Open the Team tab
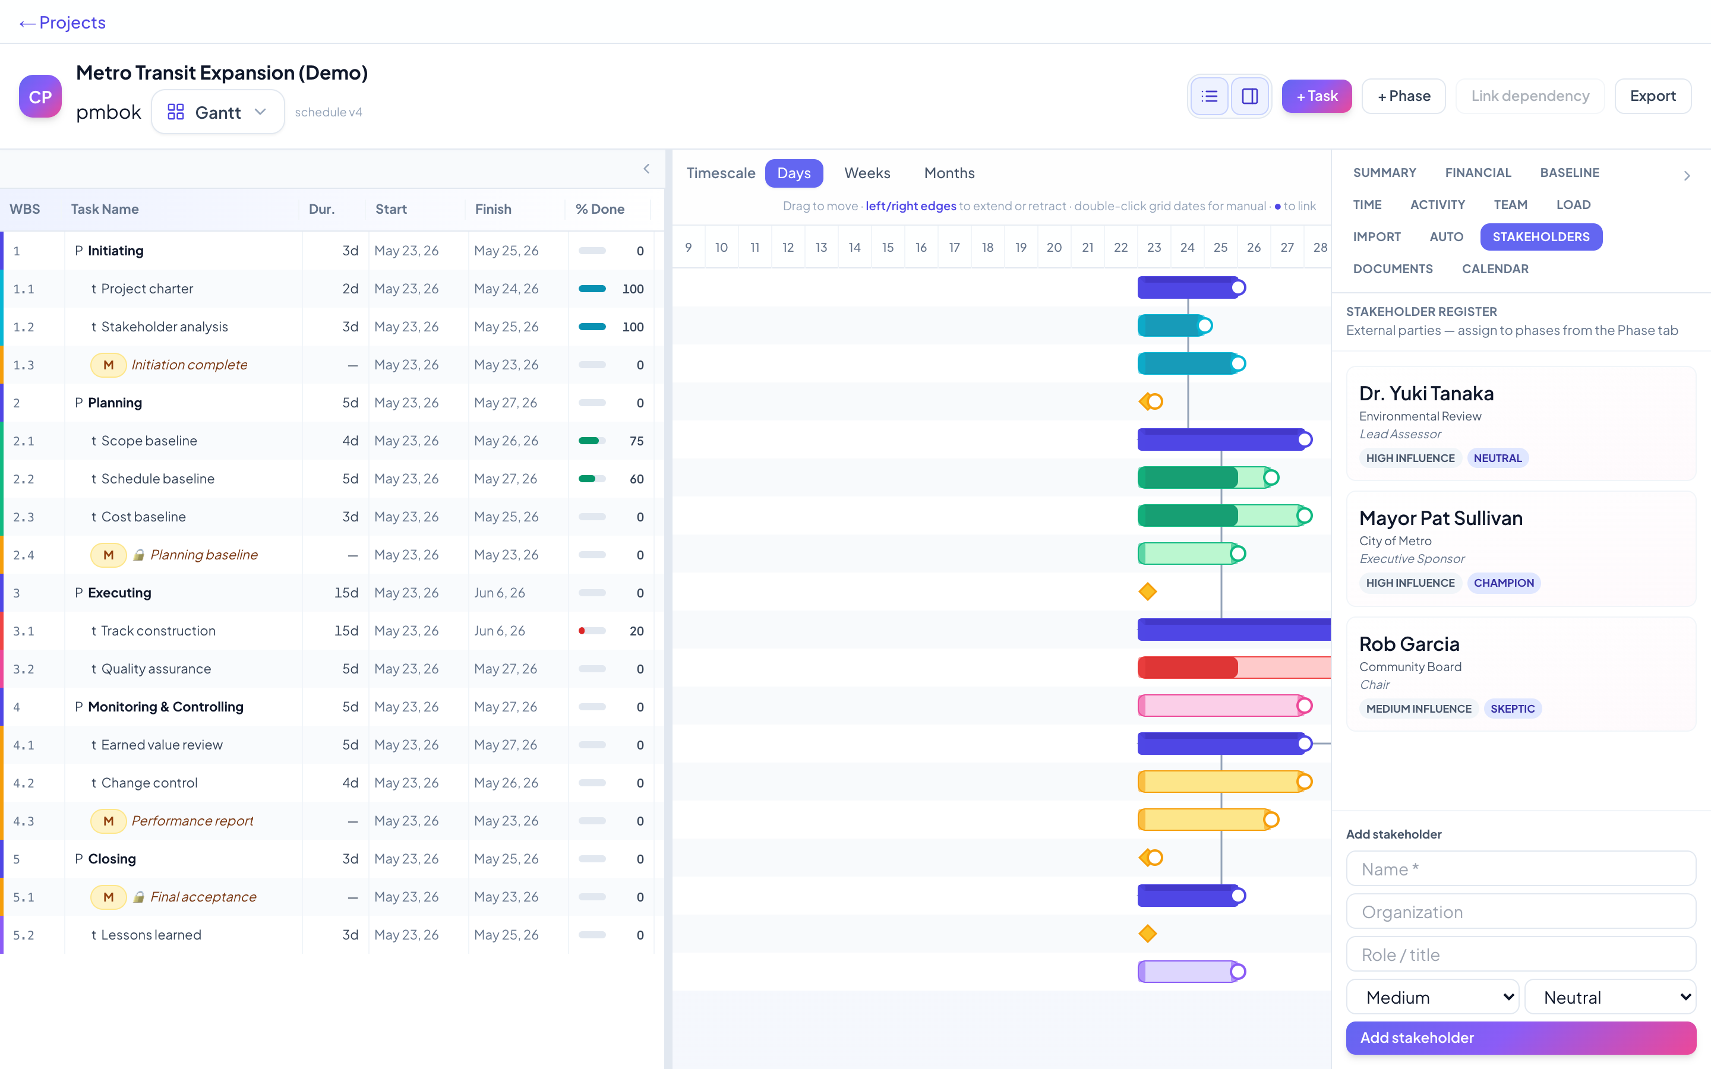1711x1069 pixels. click(1510, 204)
